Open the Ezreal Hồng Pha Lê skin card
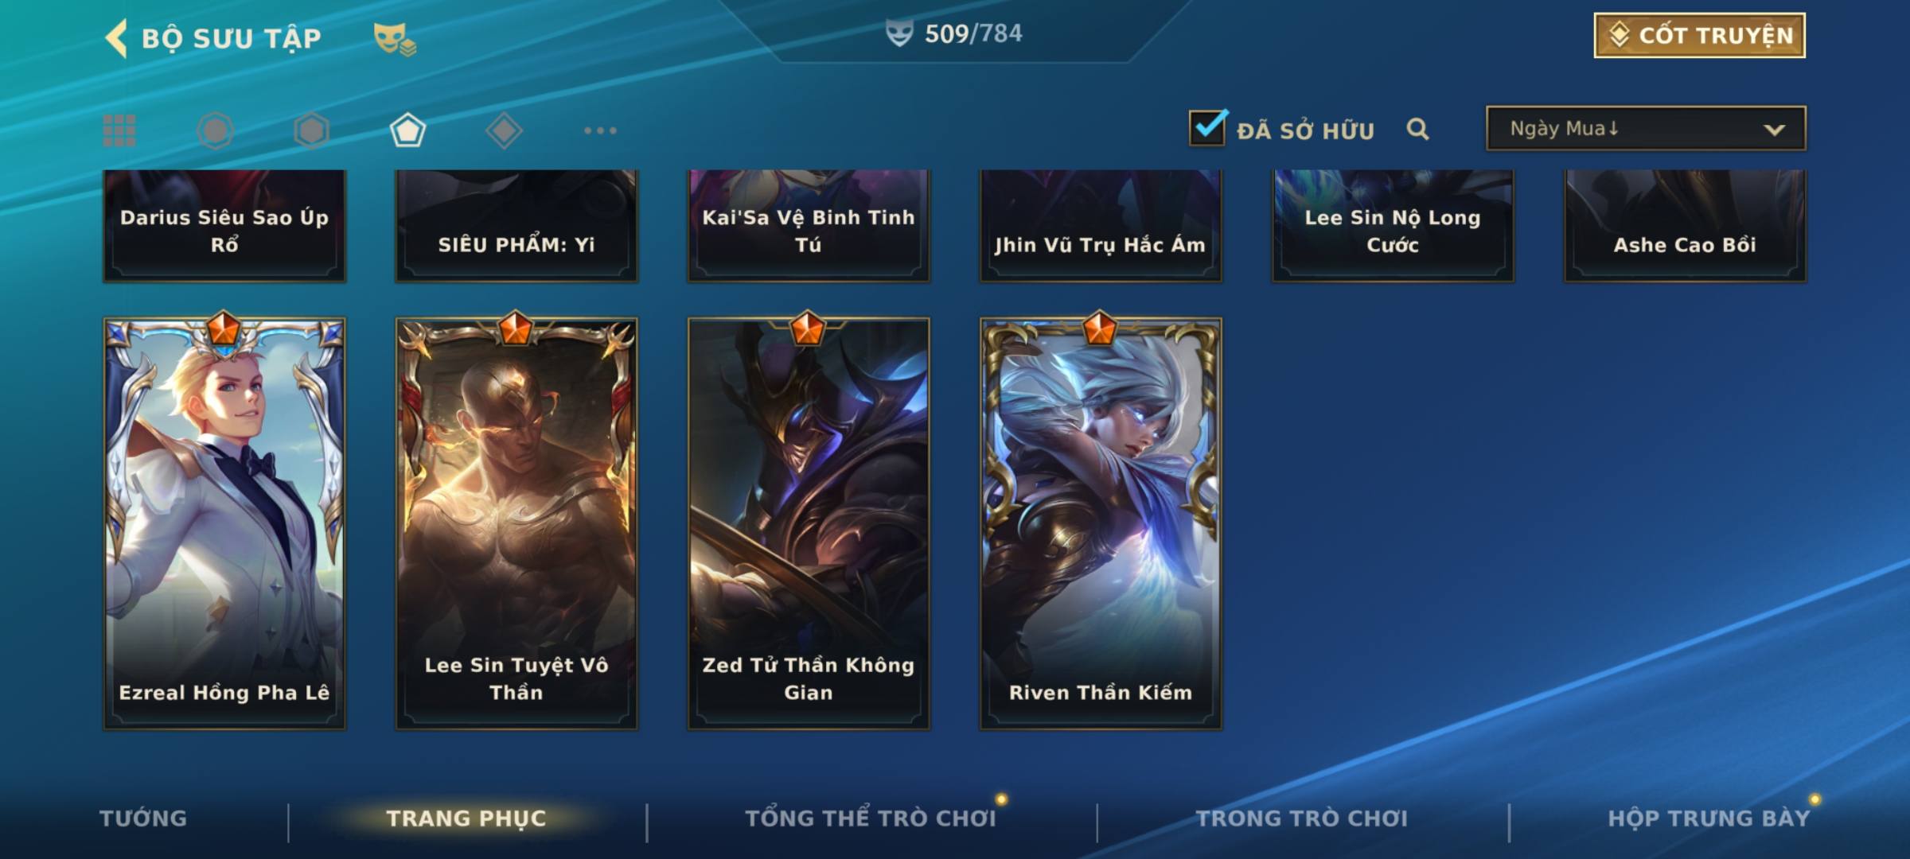The width and height of the screenshot is (1910, 859). [224, 523]
